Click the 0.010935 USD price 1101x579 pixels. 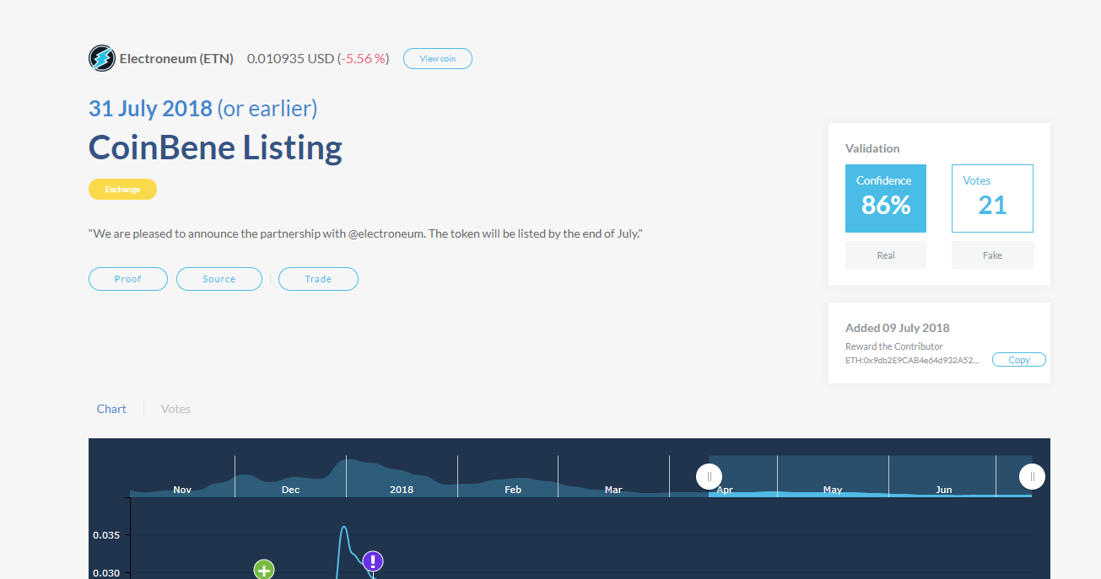(290, 59)
